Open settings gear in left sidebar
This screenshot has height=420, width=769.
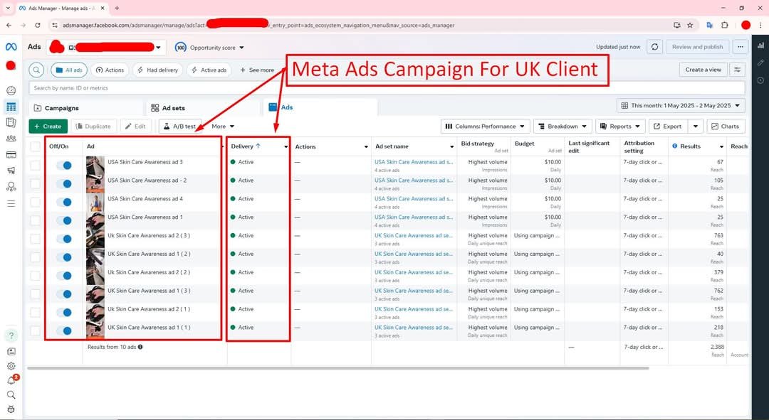11,366
